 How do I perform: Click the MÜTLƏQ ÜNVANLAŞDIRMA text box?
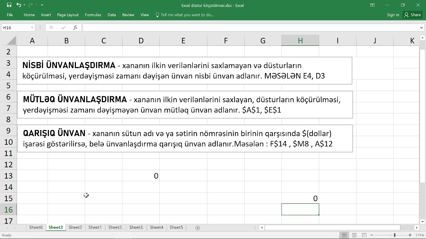[185, 105]
